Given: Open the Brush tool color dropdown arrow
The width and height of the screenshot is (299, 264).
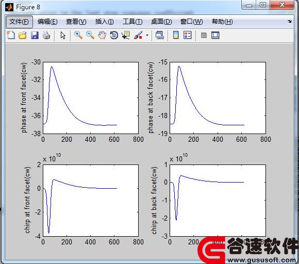Looking at the screenshot, I should (x=147, y=35).
